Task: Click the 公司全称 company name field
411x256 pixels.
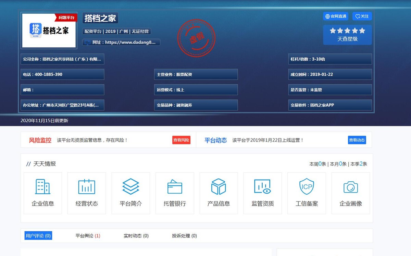Action: point(62,59)
